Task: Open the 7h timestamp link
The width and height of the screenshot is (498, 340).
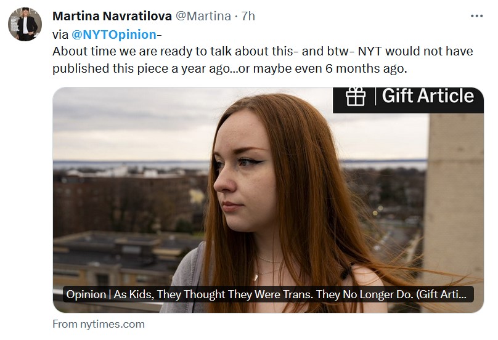Action: (248, 16)
